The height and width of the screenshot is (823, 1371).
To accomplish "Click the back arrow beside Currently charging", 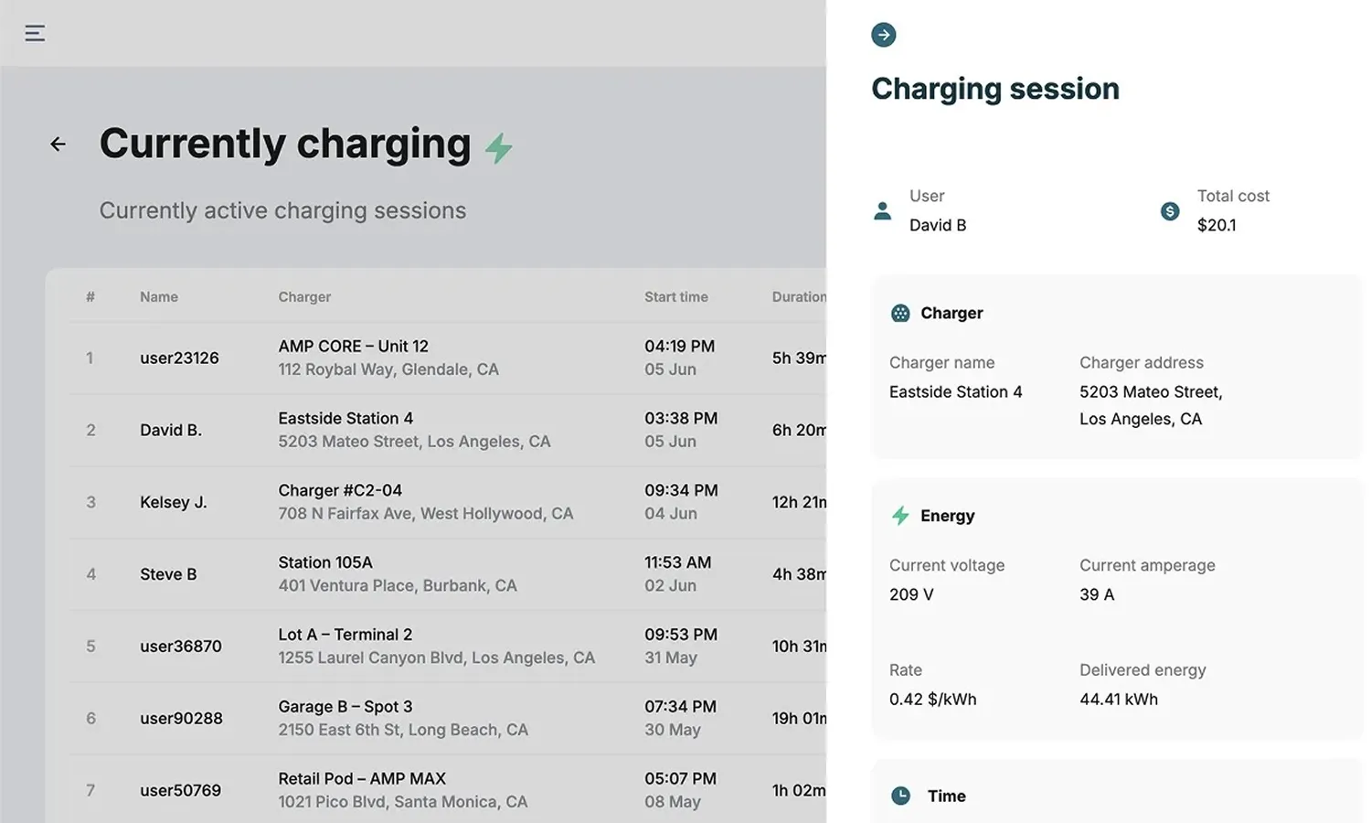I will click(x=58, y=144).
